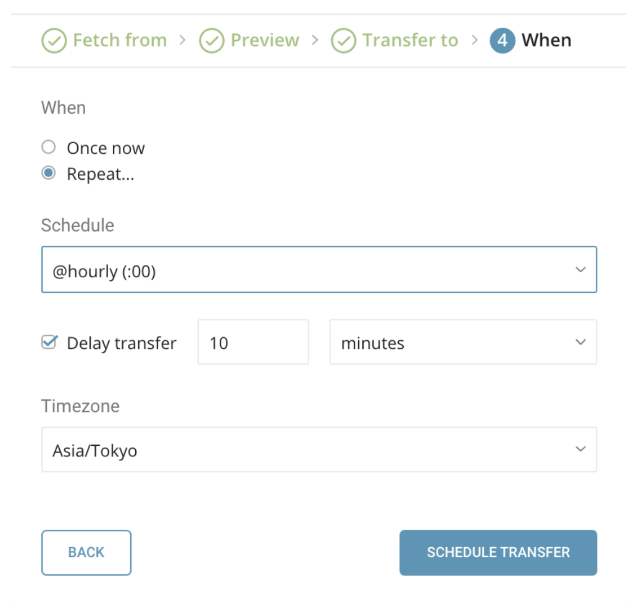
Task: Click the Transfer to checkmark icon
Action: click(344, 41)
